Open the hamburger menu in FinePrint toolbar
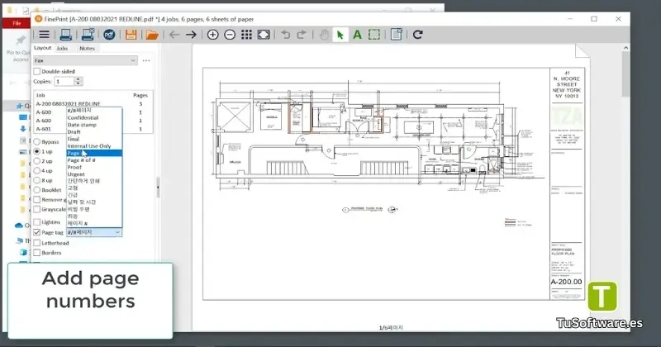 tap(44, 35)
